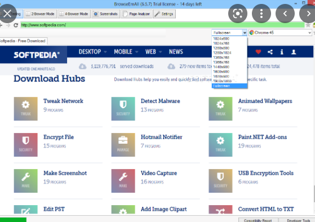Open the USB Encryption Tools hub link

coord(266,173)
